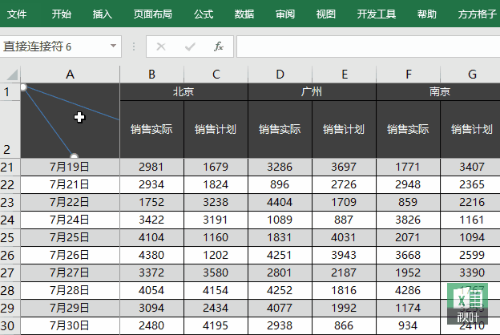The image size is (500, 335).
Task: Select row 25 header
Action: 10,237
